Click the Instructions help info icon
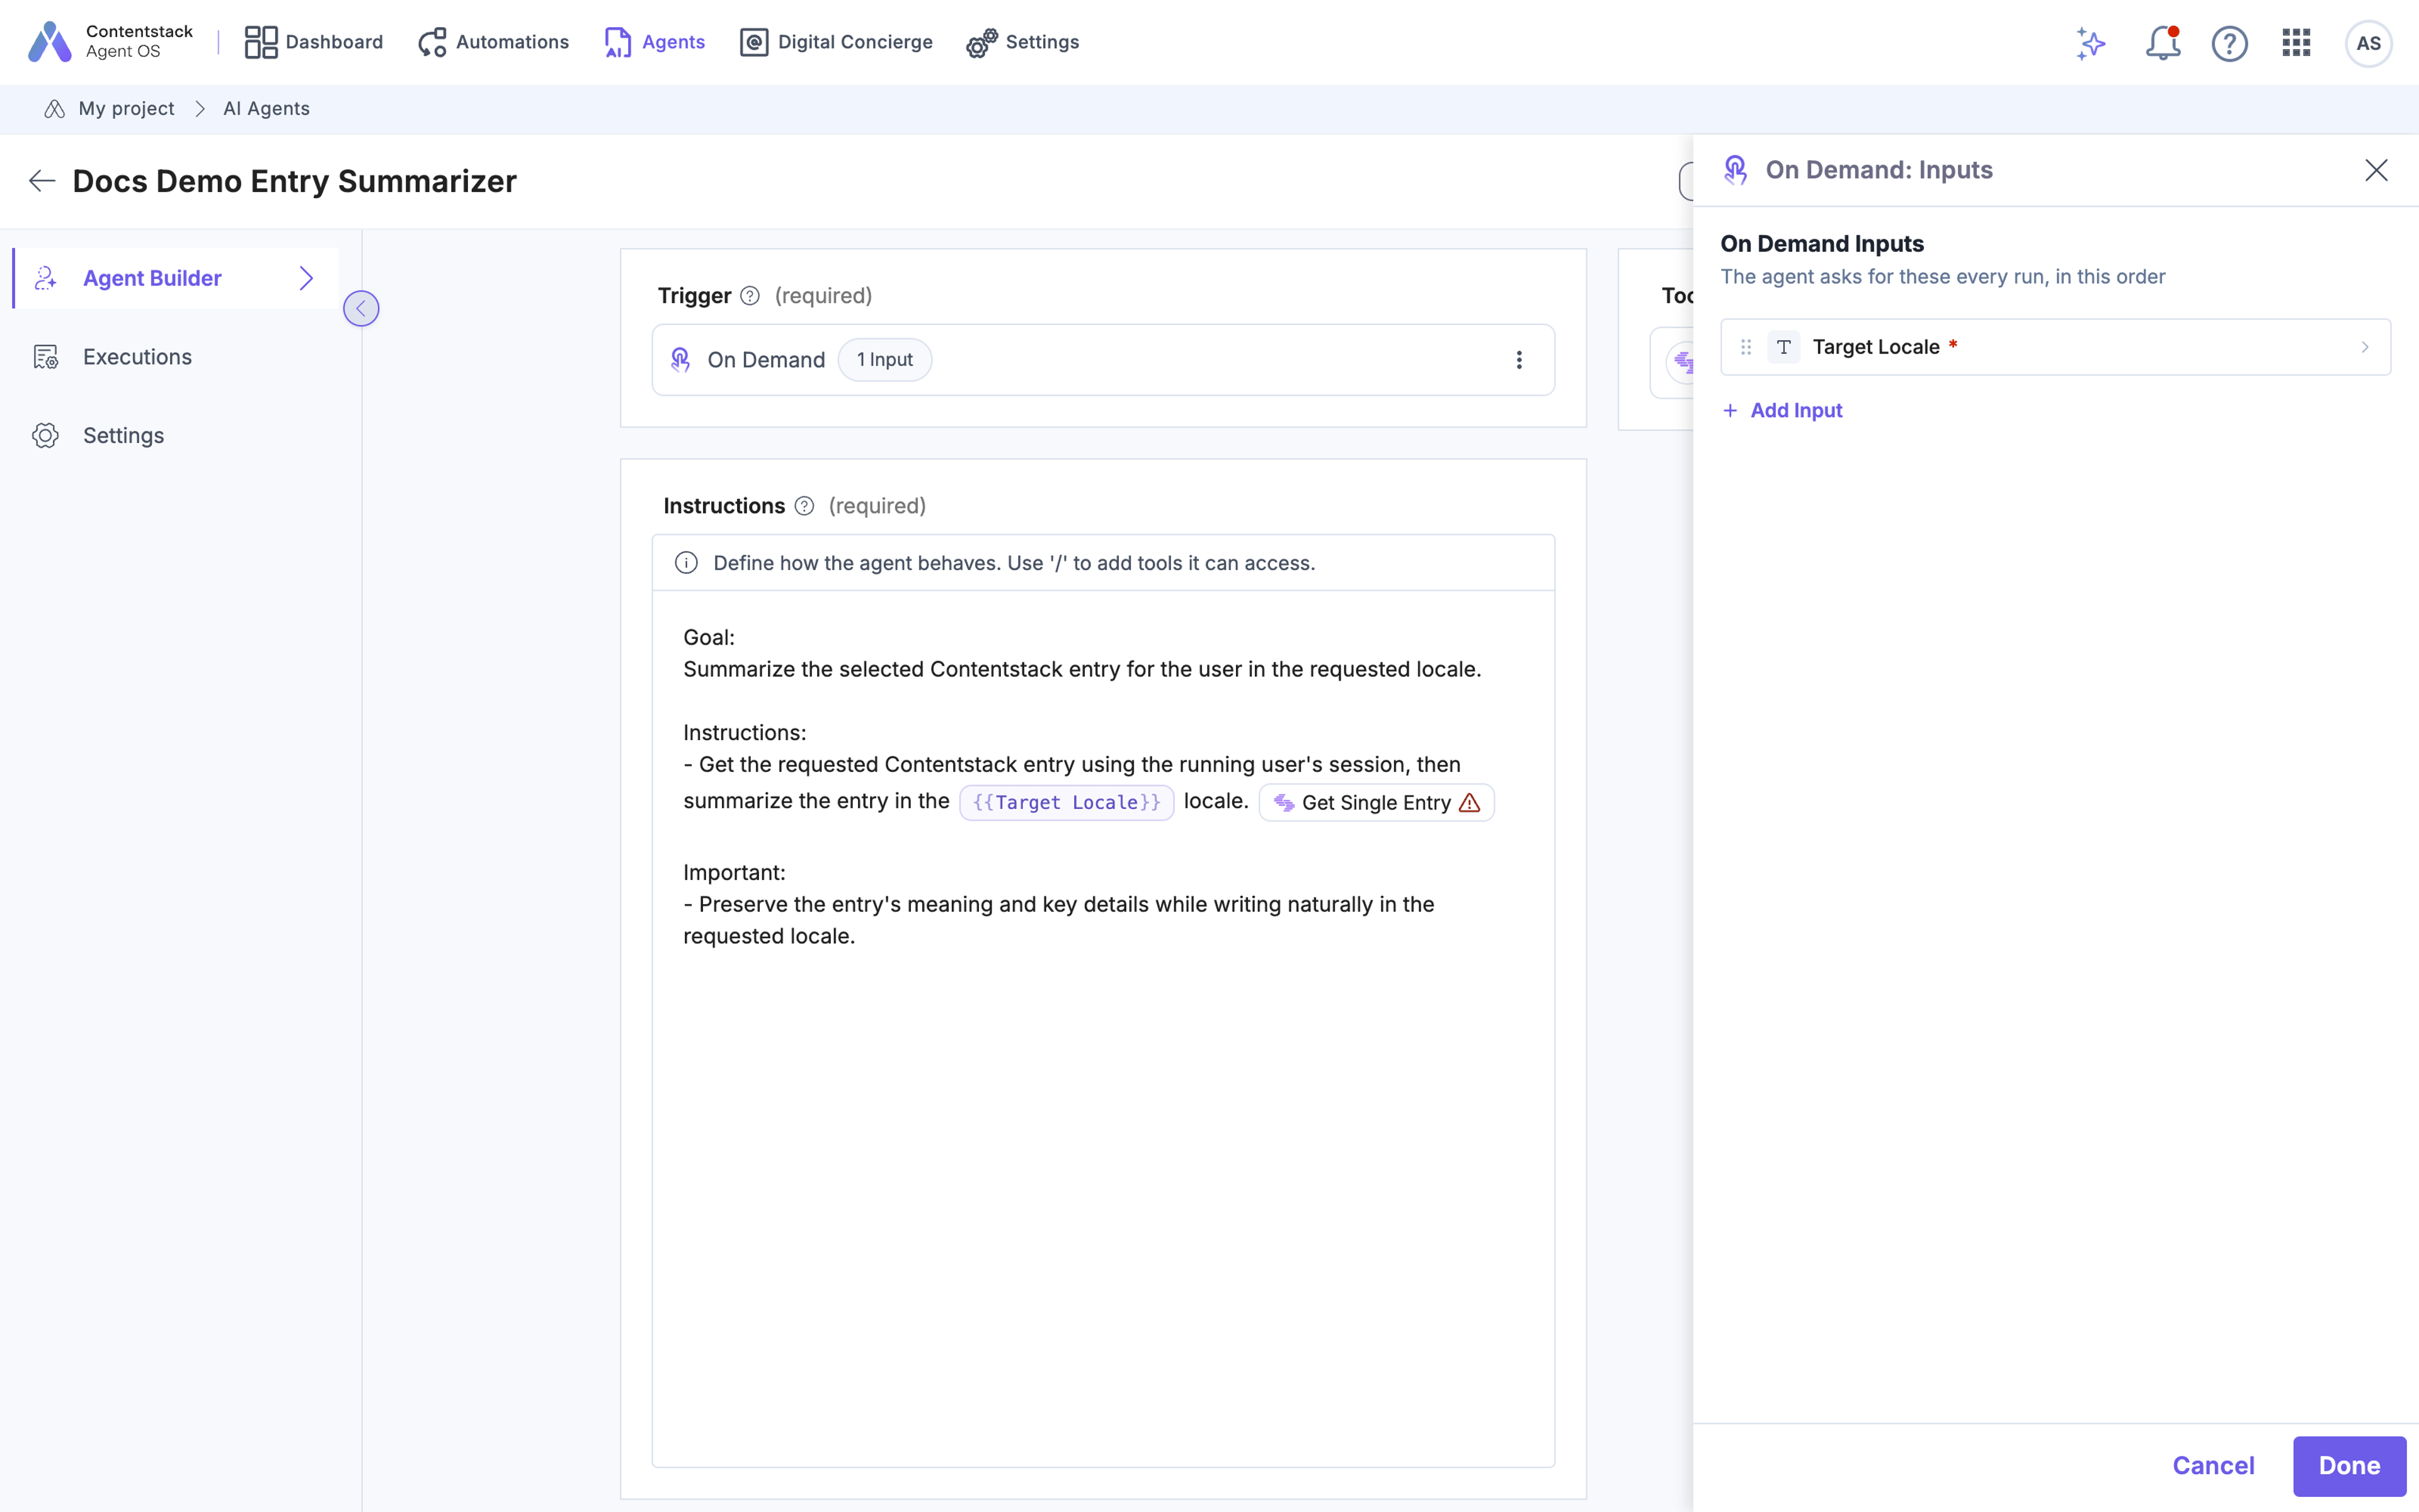 tap(804, 506)
